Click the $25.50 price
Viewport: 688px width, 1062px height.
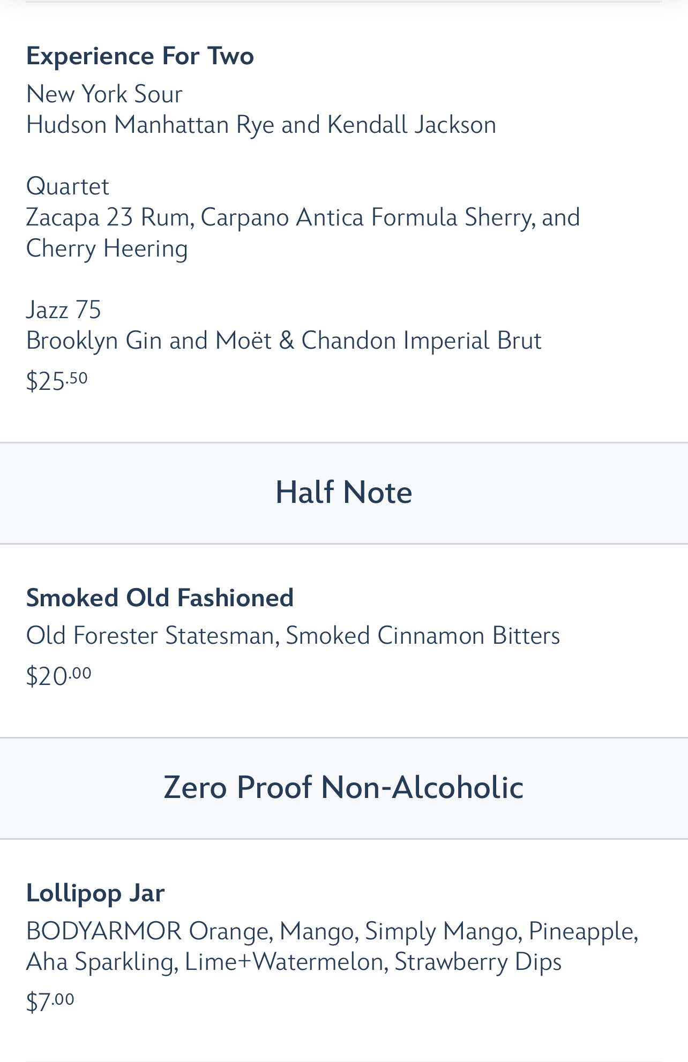(57, 381)
